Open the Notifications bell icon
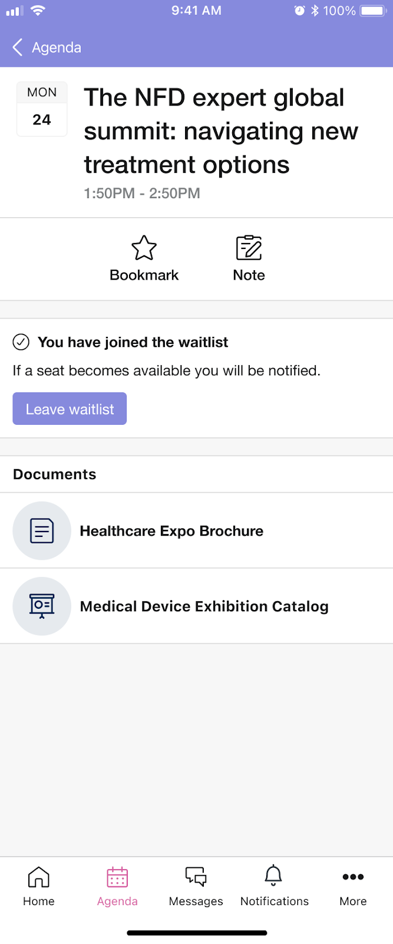393x944 pixels. click(273, 876)
